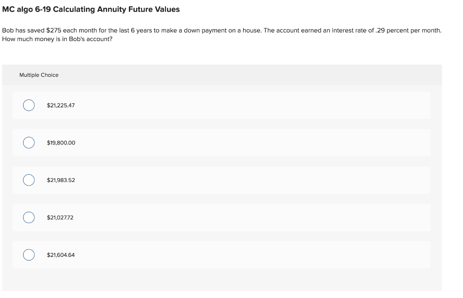Select the radio button for $21,027.72
The width and height of the screenshot is (463, 298).
pyautogui.click(x=28, y=217)
